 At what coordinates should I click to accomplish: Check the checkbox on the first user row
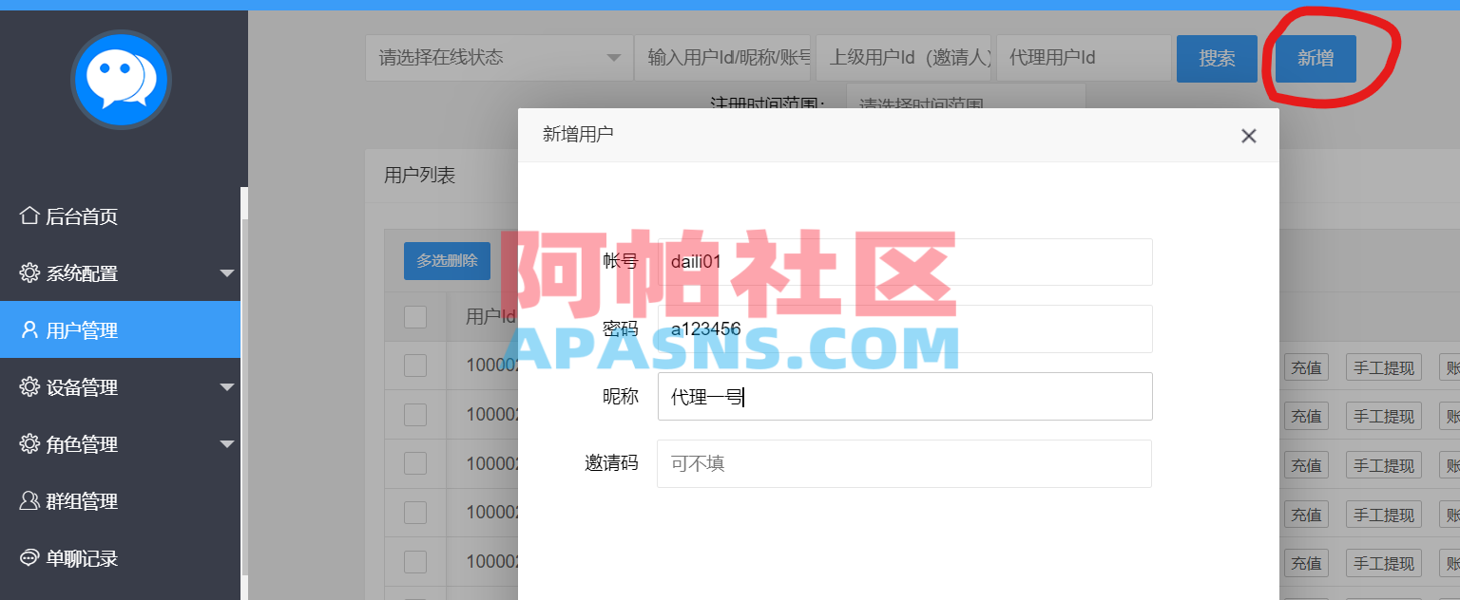tap(415, 366)
